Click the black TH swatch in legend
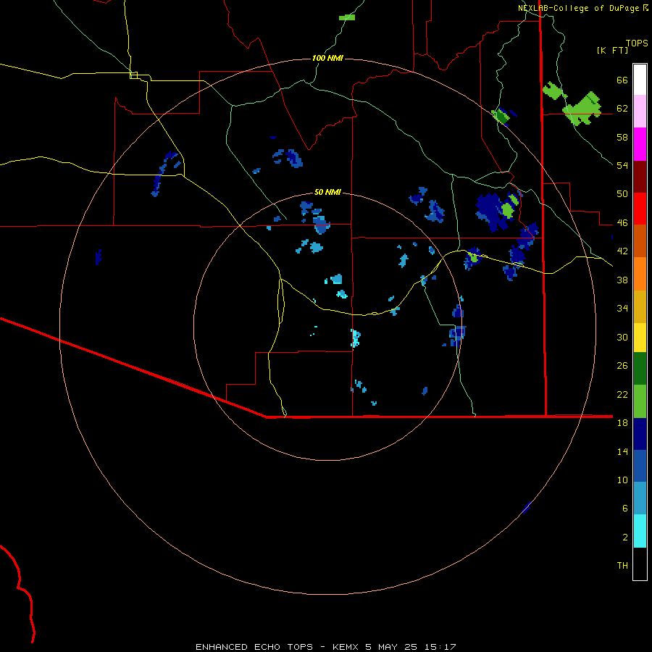Image resolution: width=652 pixels, height=652 pixels. click(x=640, y=564)
